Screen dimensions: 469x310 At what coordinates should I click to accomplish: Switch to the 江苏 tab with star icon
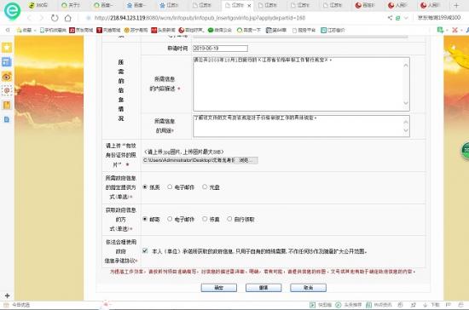pyautogui.click(x=169, y=5)
